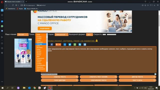Image resolution: width=160 pixels, height=90 pixels.
Task: Share the page via Skype
Action: [80, 44]
